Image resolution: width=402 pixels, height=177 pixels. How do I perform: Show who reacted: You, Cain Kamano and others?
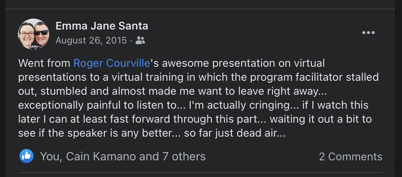coord(123,156)
